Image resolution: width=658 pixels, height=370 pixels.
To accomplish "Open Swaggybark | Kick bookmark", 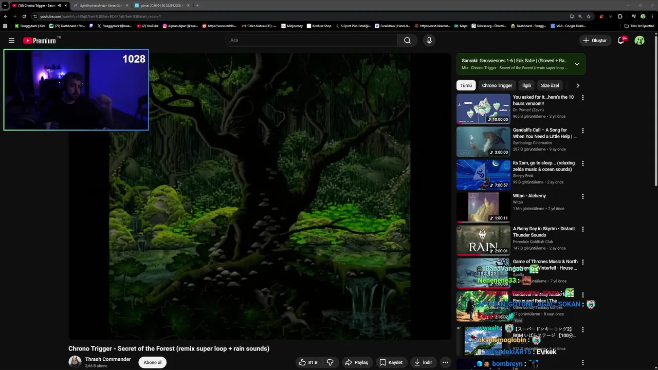I will pyautogui.click(x=30, y=26).
